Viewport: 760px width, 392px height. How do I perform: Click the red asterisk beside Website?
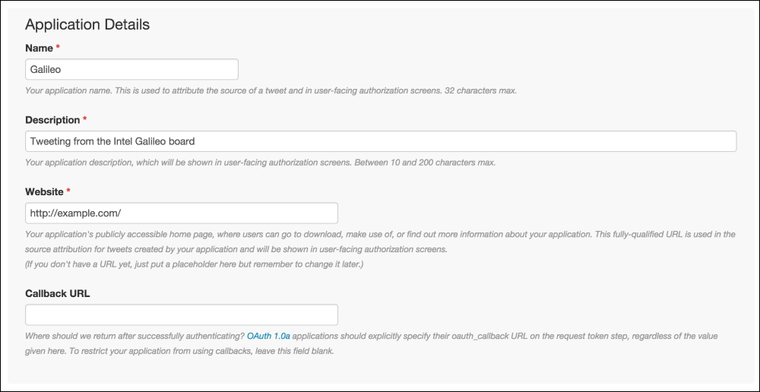tap(68, 191)
